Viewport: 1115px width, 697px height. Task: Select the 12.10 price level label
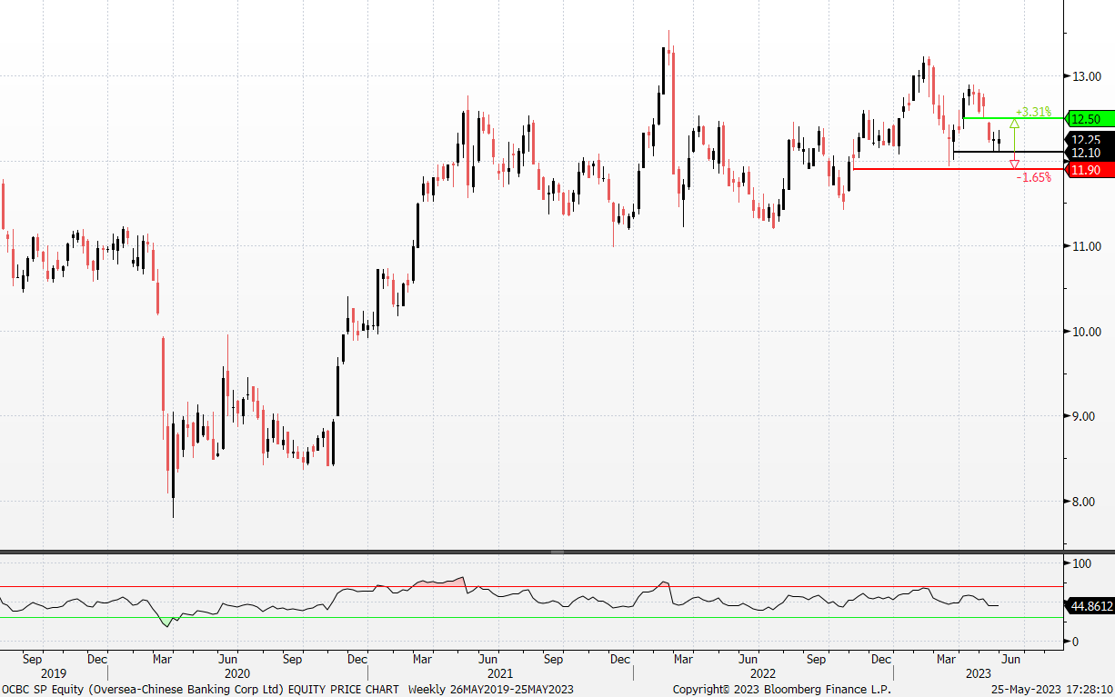click(x=1088, y=153)
